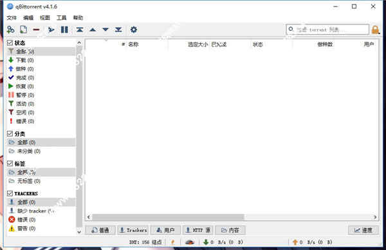Switch to the 内容 tab
This screenshot has width=386, height=250.
(230, 230)
